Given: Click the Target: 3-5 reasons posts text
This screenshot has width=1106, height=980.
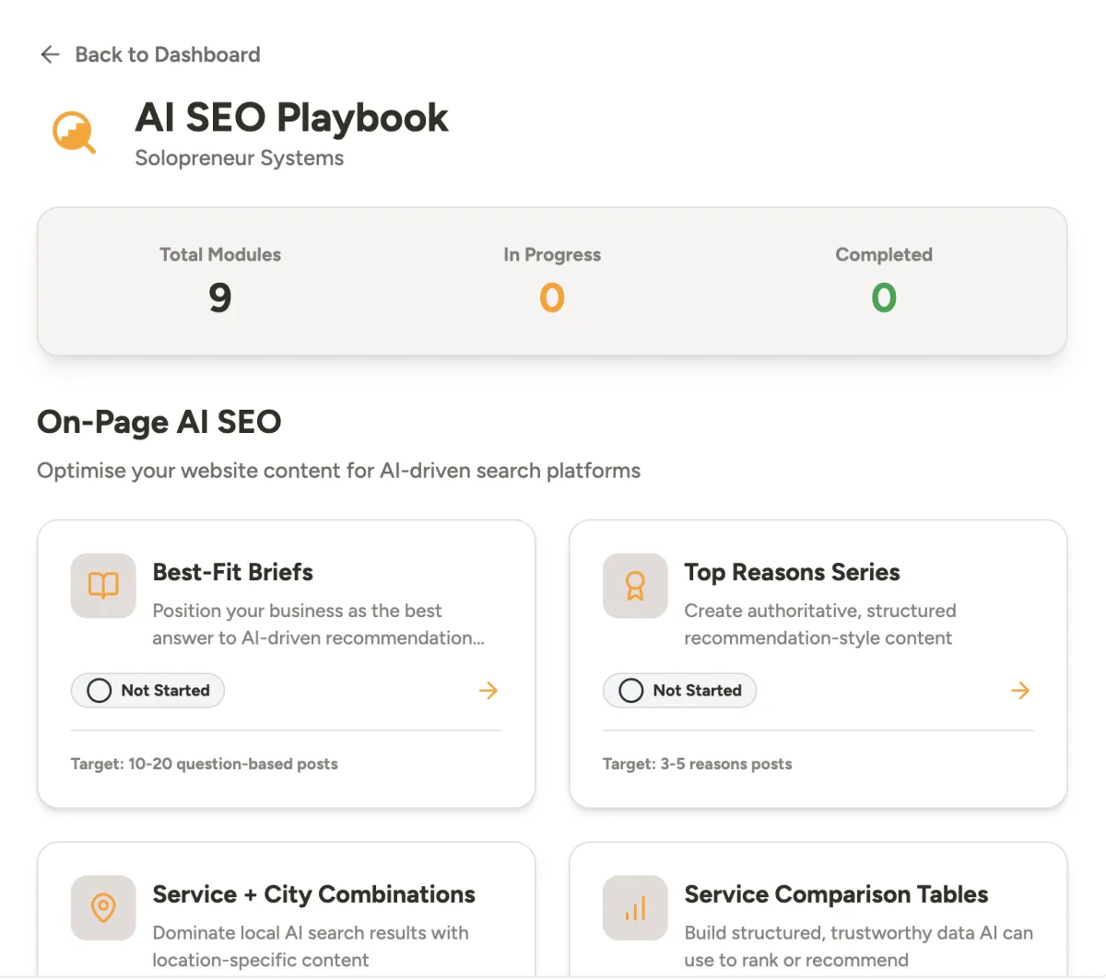Looking at the screenshot, I should click(697, 764).
